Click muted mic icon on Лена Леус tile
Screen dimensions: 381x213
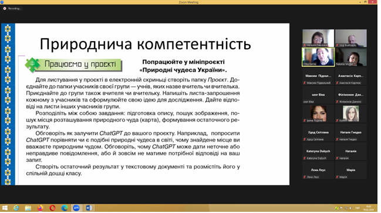coord(305,177)
